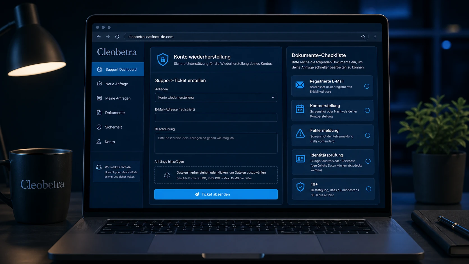Click the chevron arrow of Anliegen dropdown
Viewport: 469px width, 264px height.
click(273, 97)
